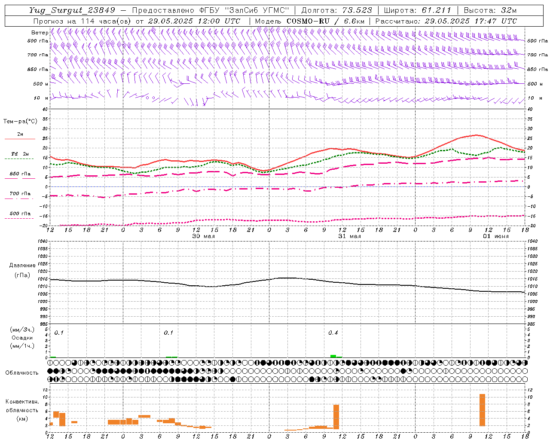Click the green precipitation bar below '0.4'
550x440 pixels.
tap(333, 356)
